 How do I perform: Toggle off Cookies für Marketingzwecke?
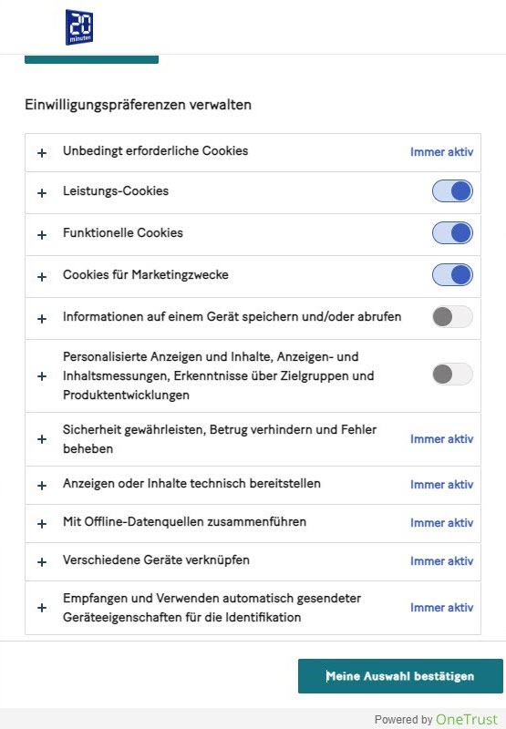tap(452, 275)
